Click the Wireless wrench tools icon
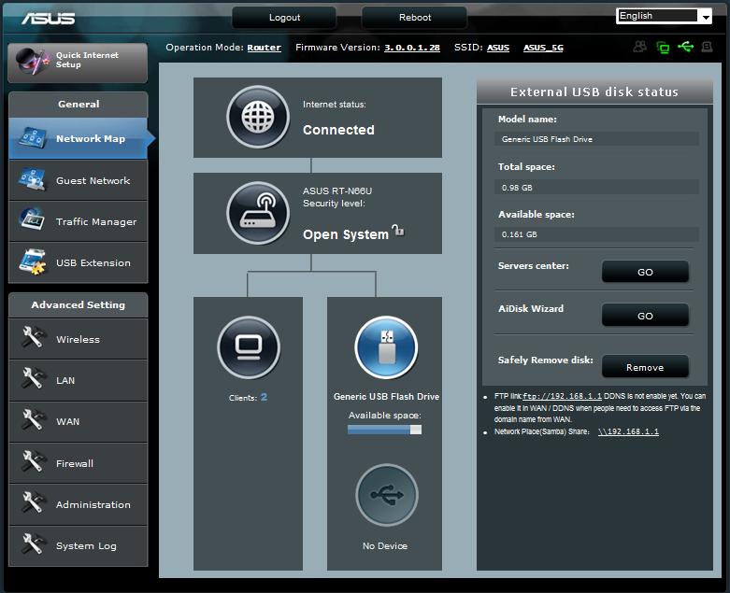Image resolution: width=730 pixels, height=593 pixels. (x=33, y=337)
